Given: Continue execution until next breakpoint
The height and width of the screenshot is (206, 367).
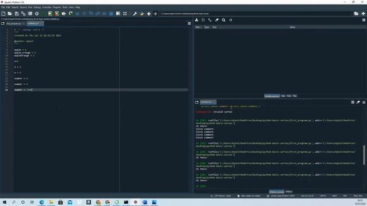Looking at the screenshot, I should point(104,14).
